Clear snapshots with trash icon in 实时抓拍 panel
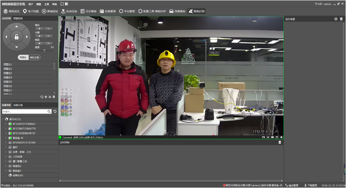Viewport: 346px width, 188px height. click(x=280, y=142)
